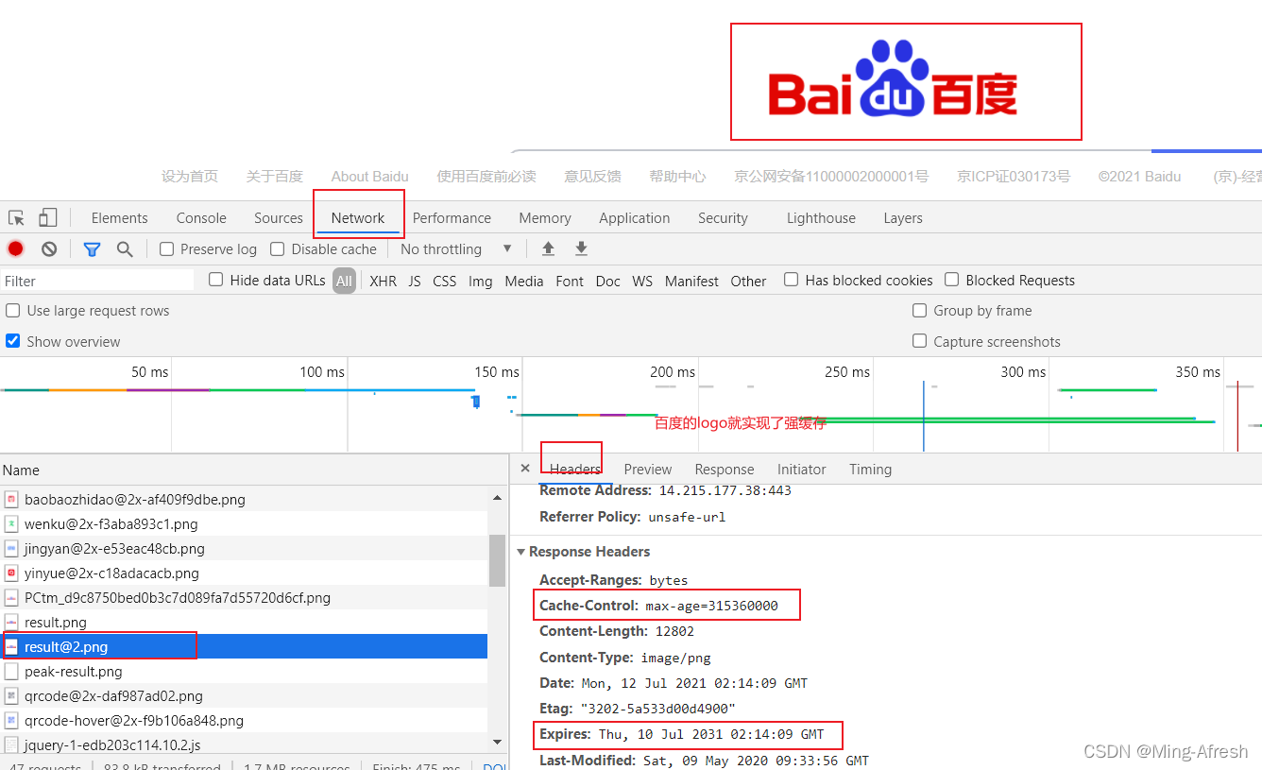Switch to Layers tab

pos(903,218)
